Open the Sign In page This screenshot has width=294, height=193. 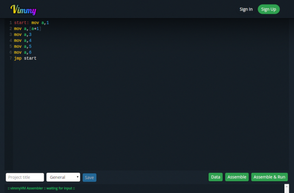[x=246, y=9]
